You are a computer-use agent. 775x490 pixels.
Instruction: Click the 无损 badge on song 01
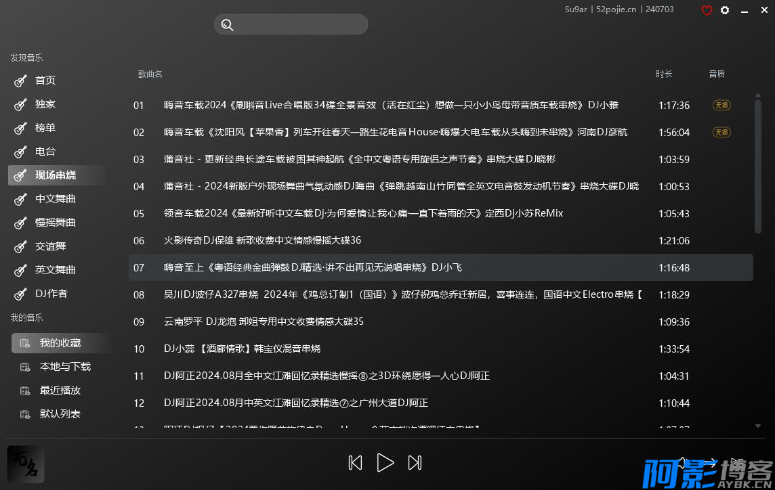click(721, 105)
